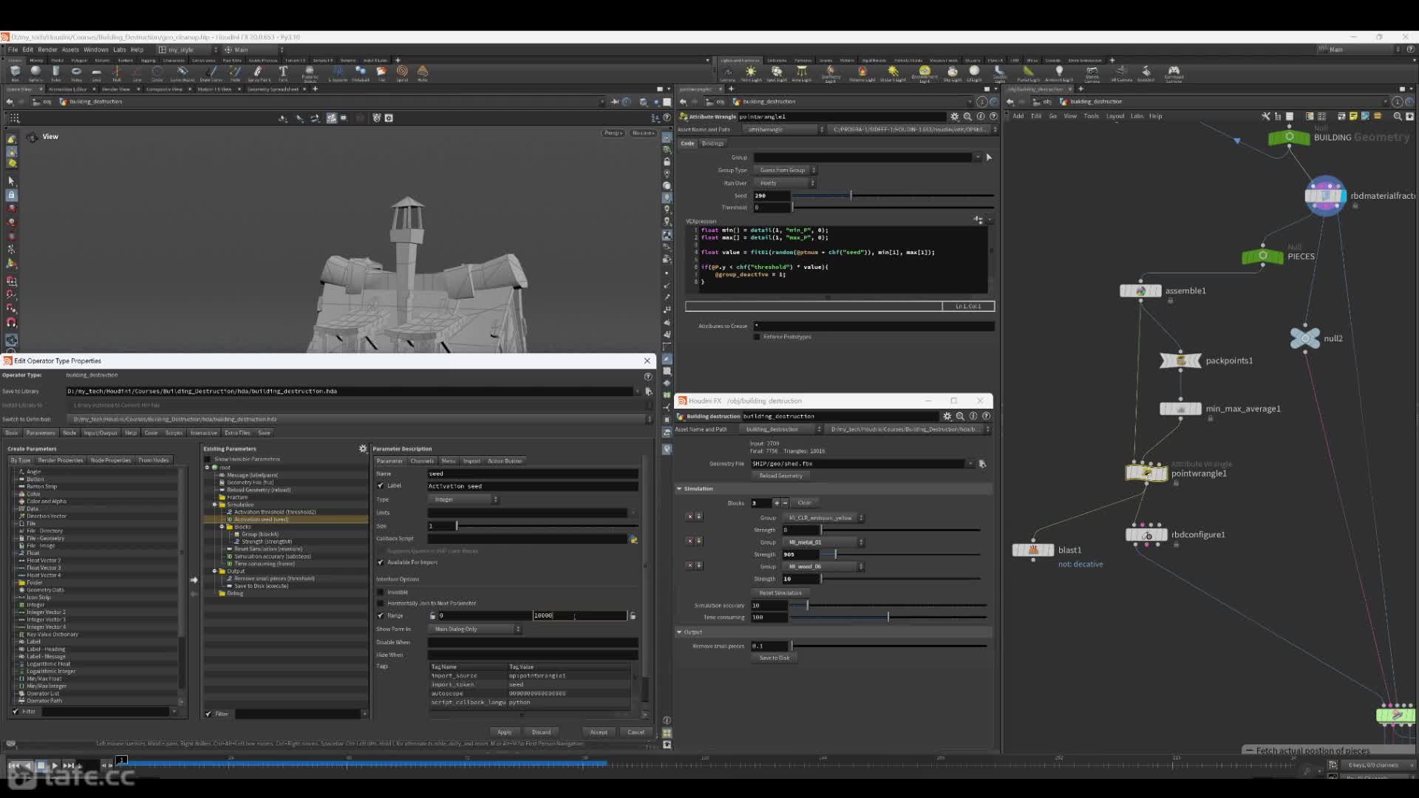Viewport: 1419px width, 798px height.
Task: Open search icon in Building destruction window
Action: coord(960,416)
